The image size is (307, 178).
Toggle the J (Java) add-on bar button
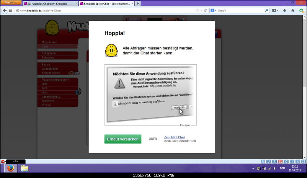[269, 162]
